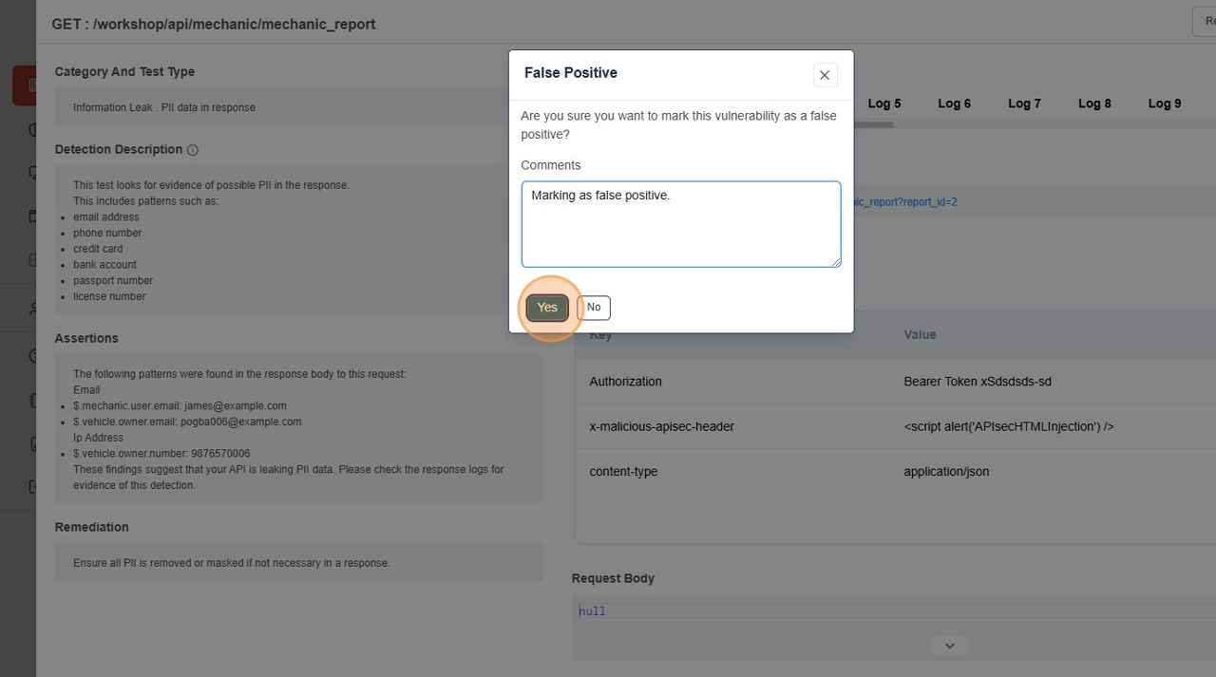
Task: Click info icon beside Detection Description
Action: (193, 150)
